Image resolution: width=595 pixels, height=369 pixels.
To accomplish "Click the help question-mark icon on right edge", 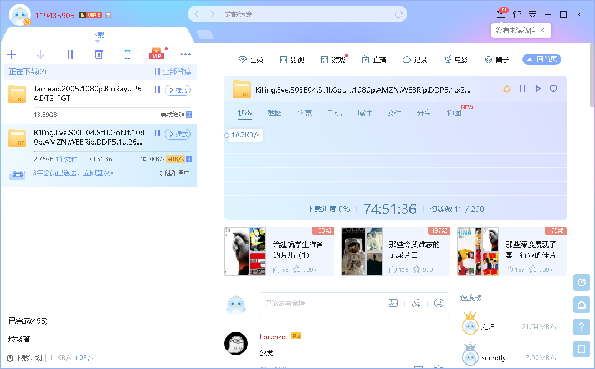I will point(581,327).
